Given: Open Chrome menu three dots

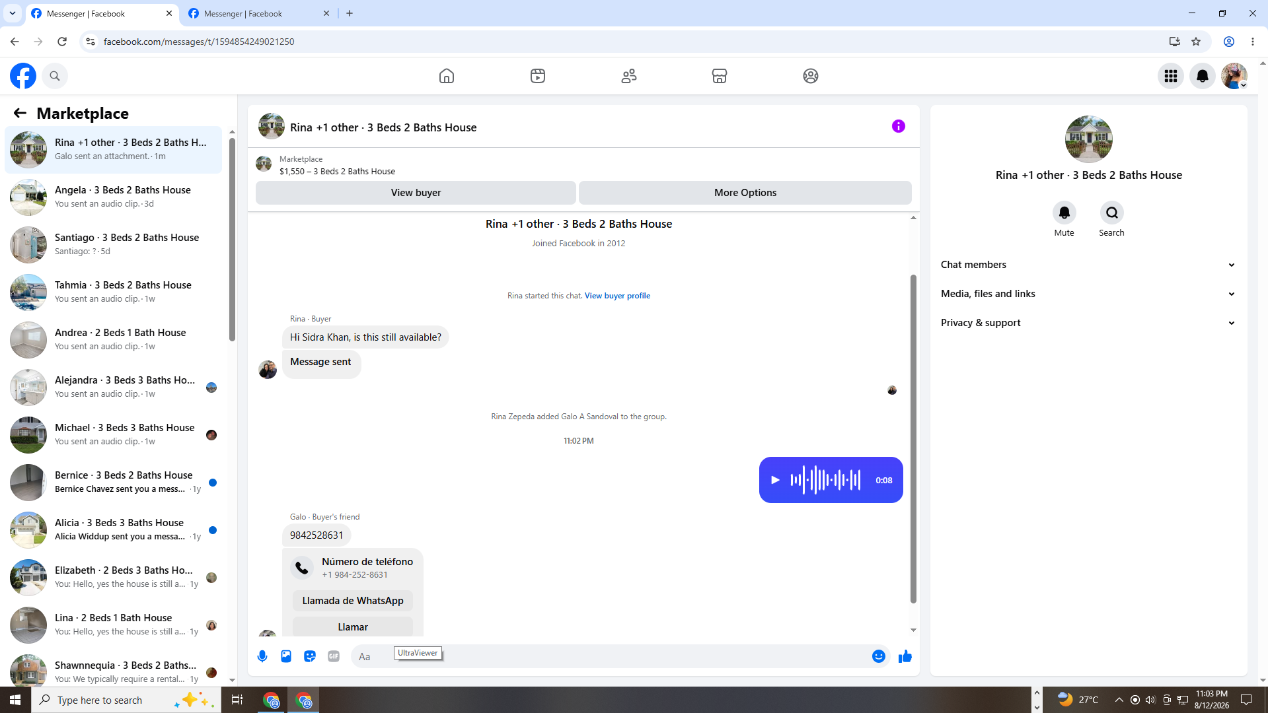Looking at the screenshot, I should click(1253, 42).
